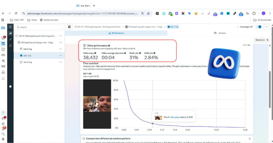Open options menu for Retargeting ads page view row
The height and width of the screenshot is (143, 273).
coord(61,42)
